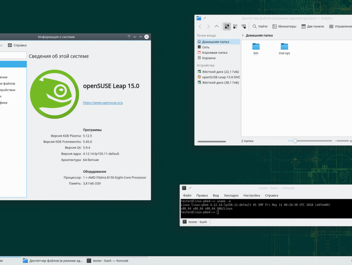Switch Dolphin to compact view mode

click(235, 26)
